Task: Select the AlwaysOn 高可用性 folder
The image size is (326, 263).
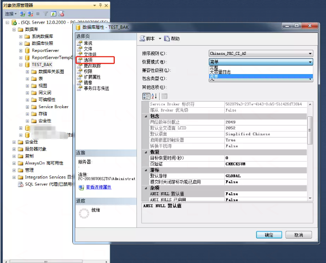Action: pyautogui.click(x=44, y=163)
